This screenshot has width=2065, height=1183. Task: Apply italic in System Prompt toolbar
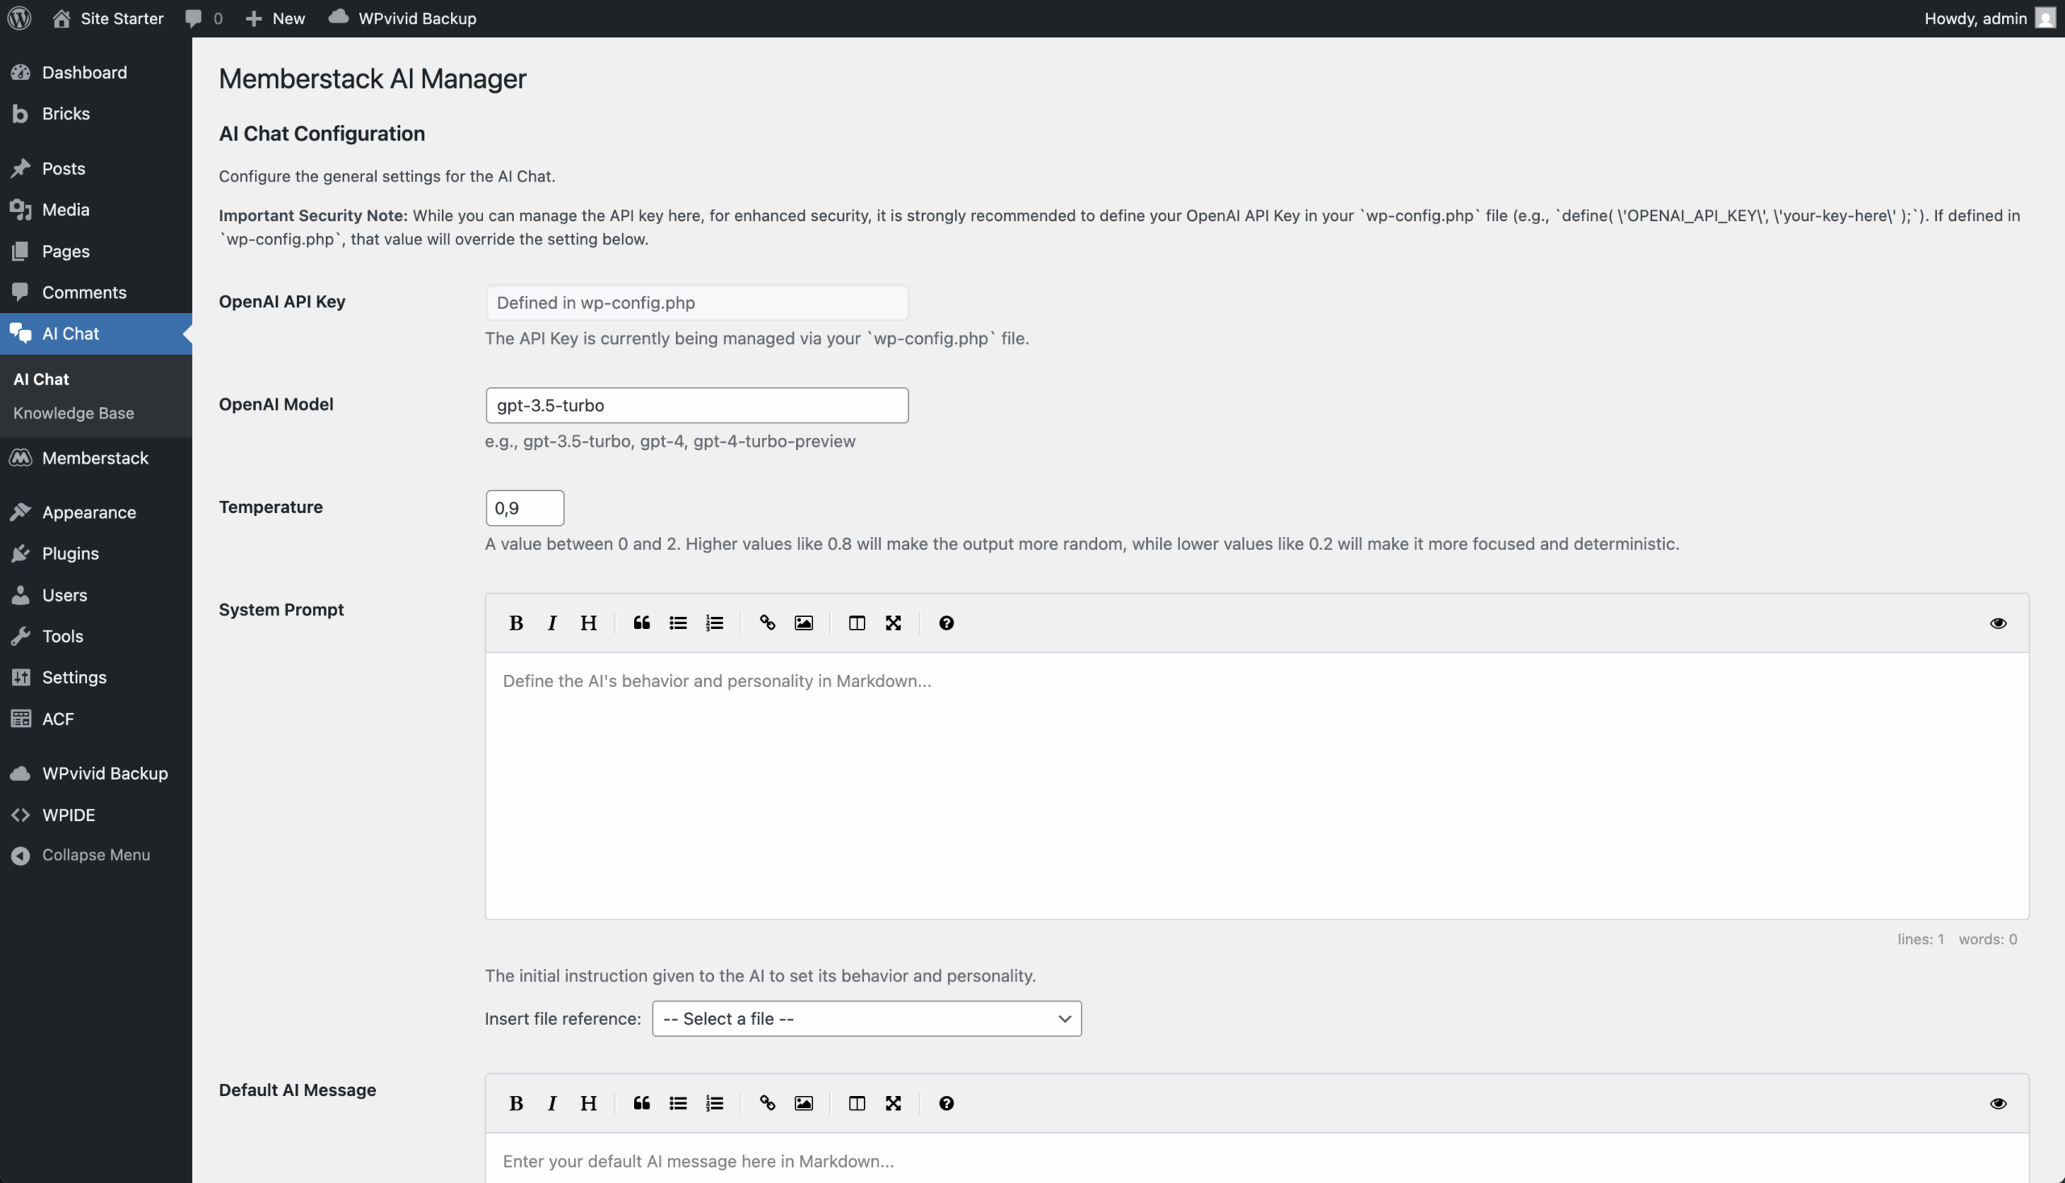click(x=552, y=623)
